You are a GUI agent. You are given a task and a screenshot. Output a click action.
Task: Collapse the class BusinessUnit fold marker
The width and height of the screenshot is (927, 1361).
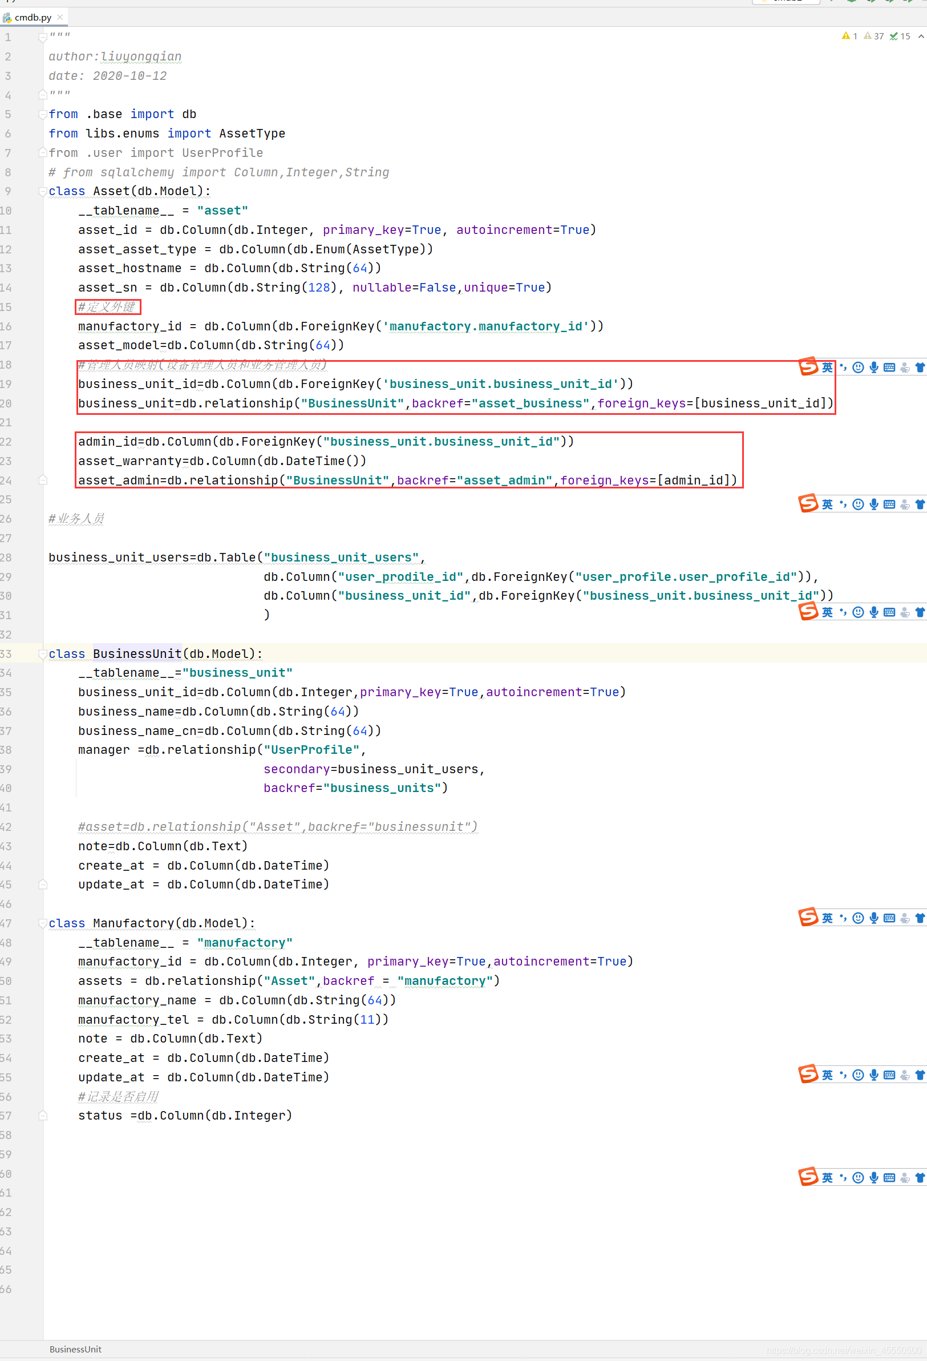[43, 653]
